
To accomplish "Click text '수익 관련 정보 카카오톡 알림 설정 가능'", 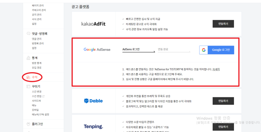I will 147,29.
